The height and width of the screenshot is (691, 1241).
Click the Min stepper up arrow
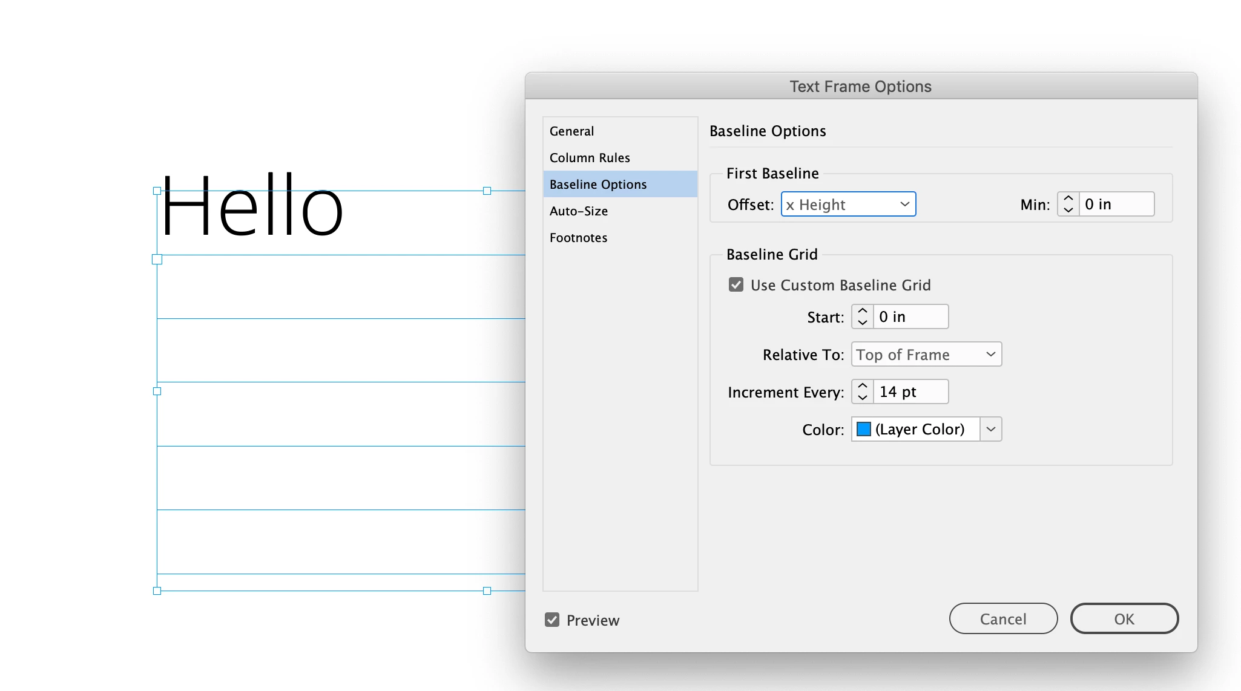tap(1068, 198)
